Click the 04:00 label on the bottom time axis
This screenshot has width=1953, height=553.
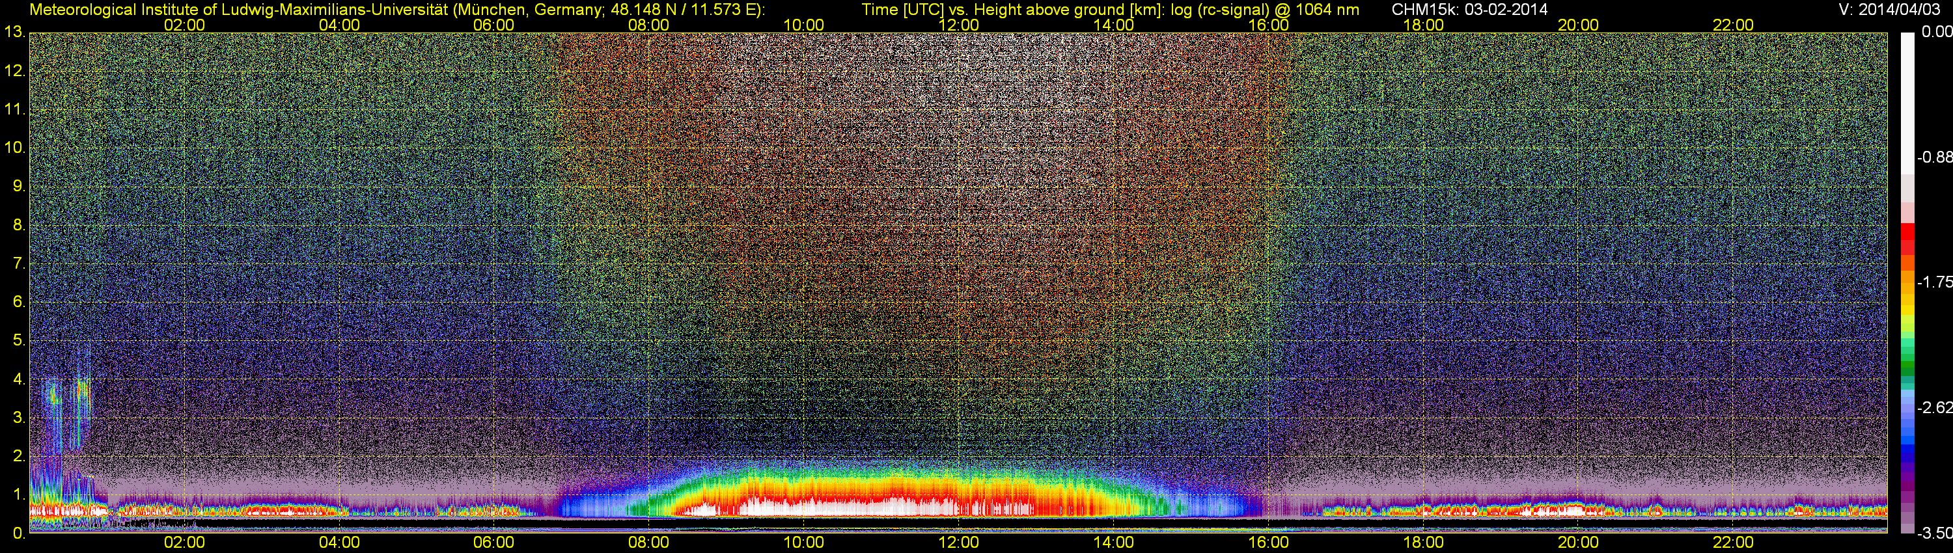tap(339, 543)
